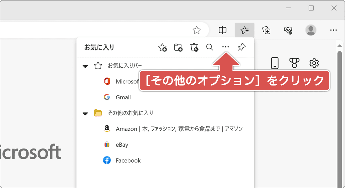Open the Amazon favorite
Viewport: 345px width, 188px height.
179,129
